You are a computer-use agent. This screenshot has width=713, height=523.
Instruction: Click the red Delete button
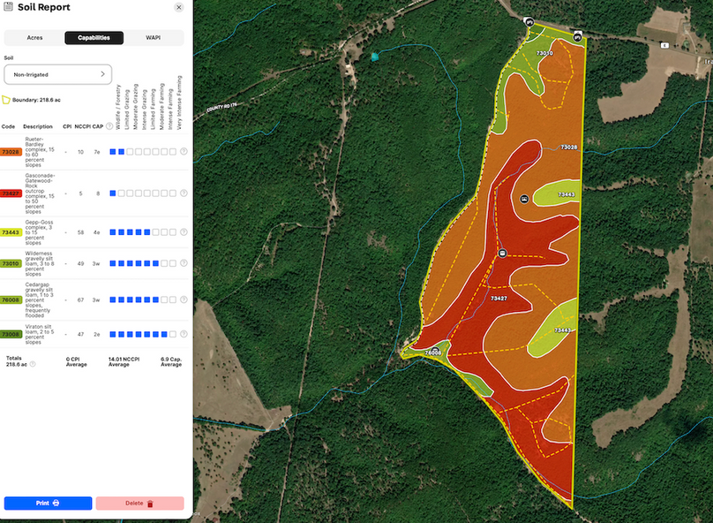[x=139, y=503]
